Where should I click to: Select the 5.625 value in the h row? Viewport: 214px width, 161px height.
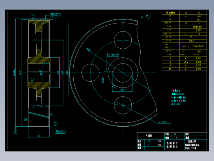199,31
